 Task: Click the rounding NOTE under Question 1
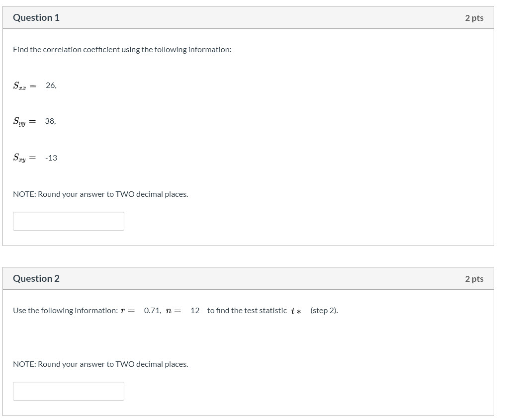[100, 194]
